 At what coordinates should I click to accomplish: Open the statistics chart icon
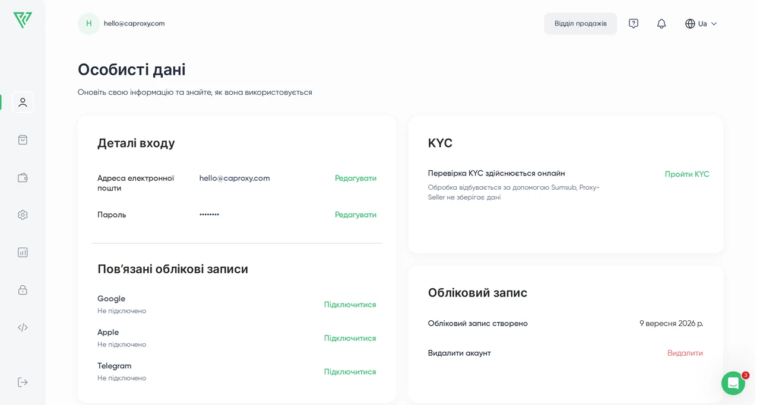pyautogui.click(x=23, y=252)
